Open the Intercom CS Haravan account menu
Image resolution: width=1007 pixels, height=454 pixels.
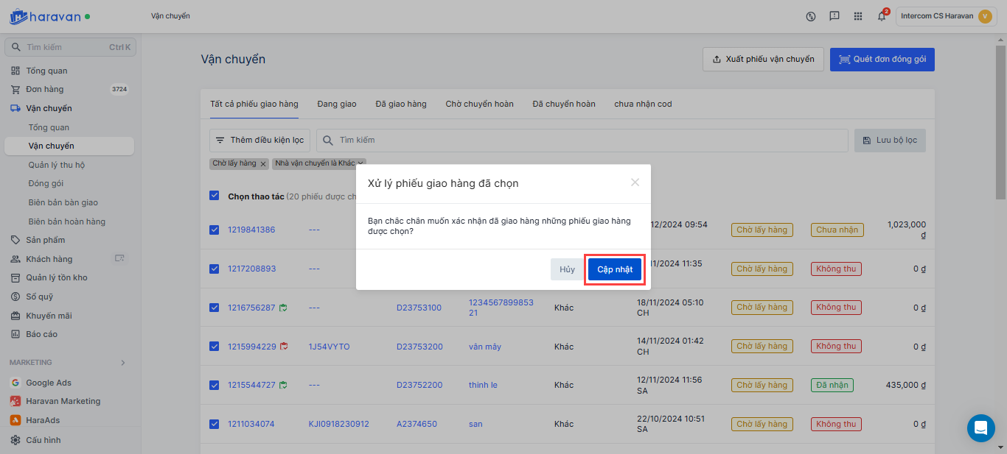point(946,16)
